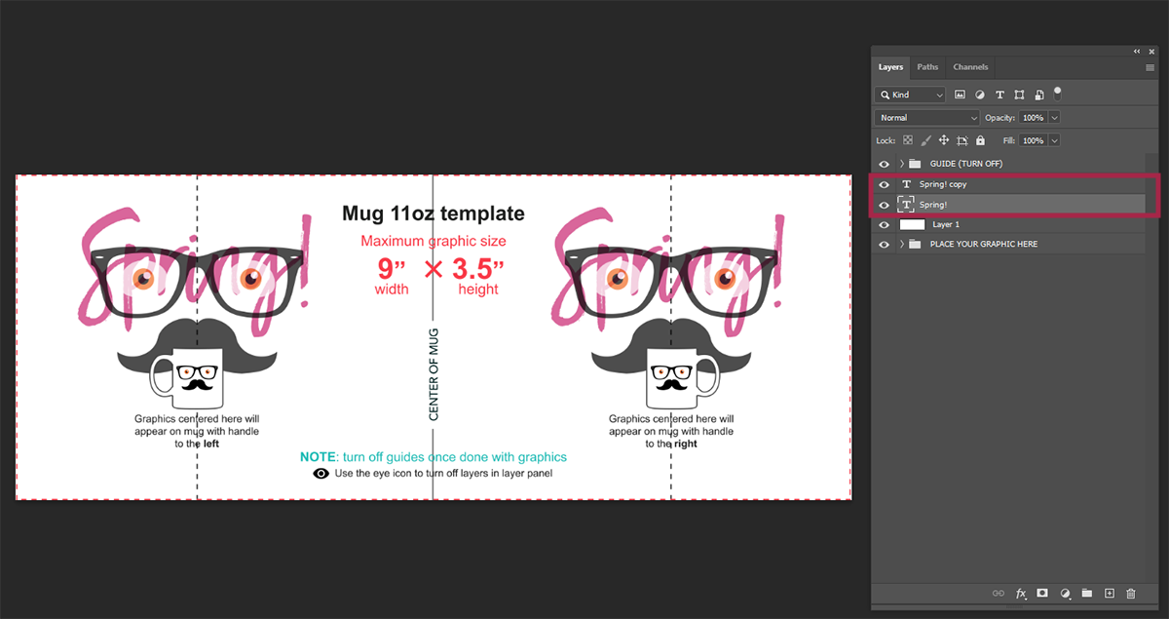The width and height of the screenshot is (1169, 619).
Task: Switch to the Channels tab
Action: point(970,66)
